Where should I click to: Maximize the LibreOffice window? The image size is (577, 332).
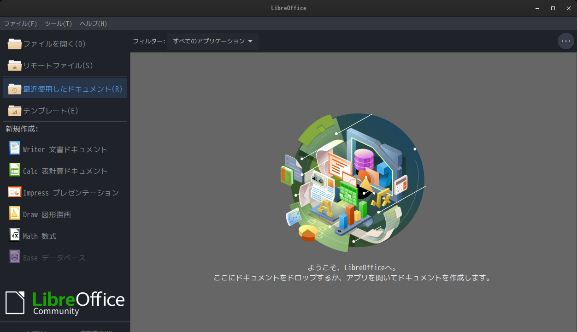553,8
